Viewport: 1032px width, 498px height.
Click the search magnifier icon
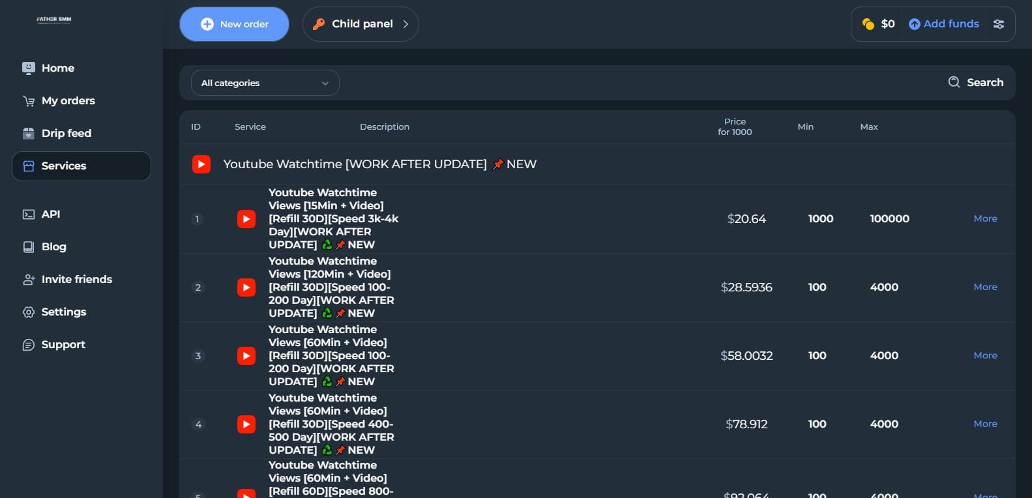click(x=954, y=82)
